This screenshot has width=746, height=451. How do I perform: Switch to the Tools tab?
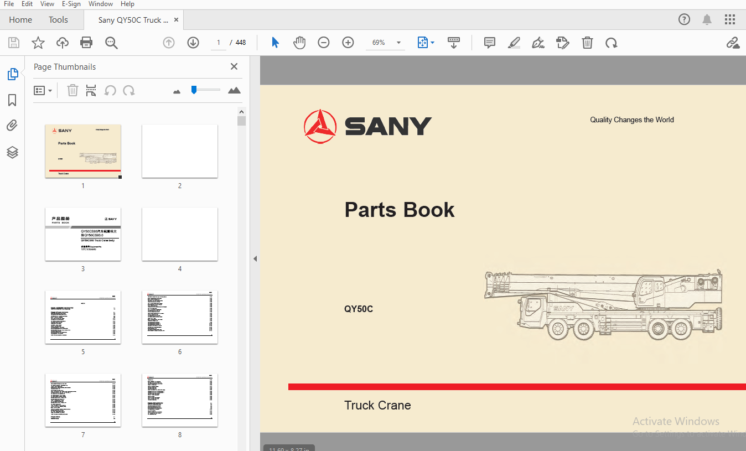[58, 20]
